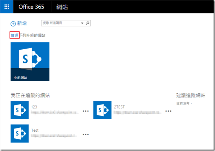Open the 123 site name link
Viewport: 215px width, 151px height.
pyautogui.click(x=34, y=107)
